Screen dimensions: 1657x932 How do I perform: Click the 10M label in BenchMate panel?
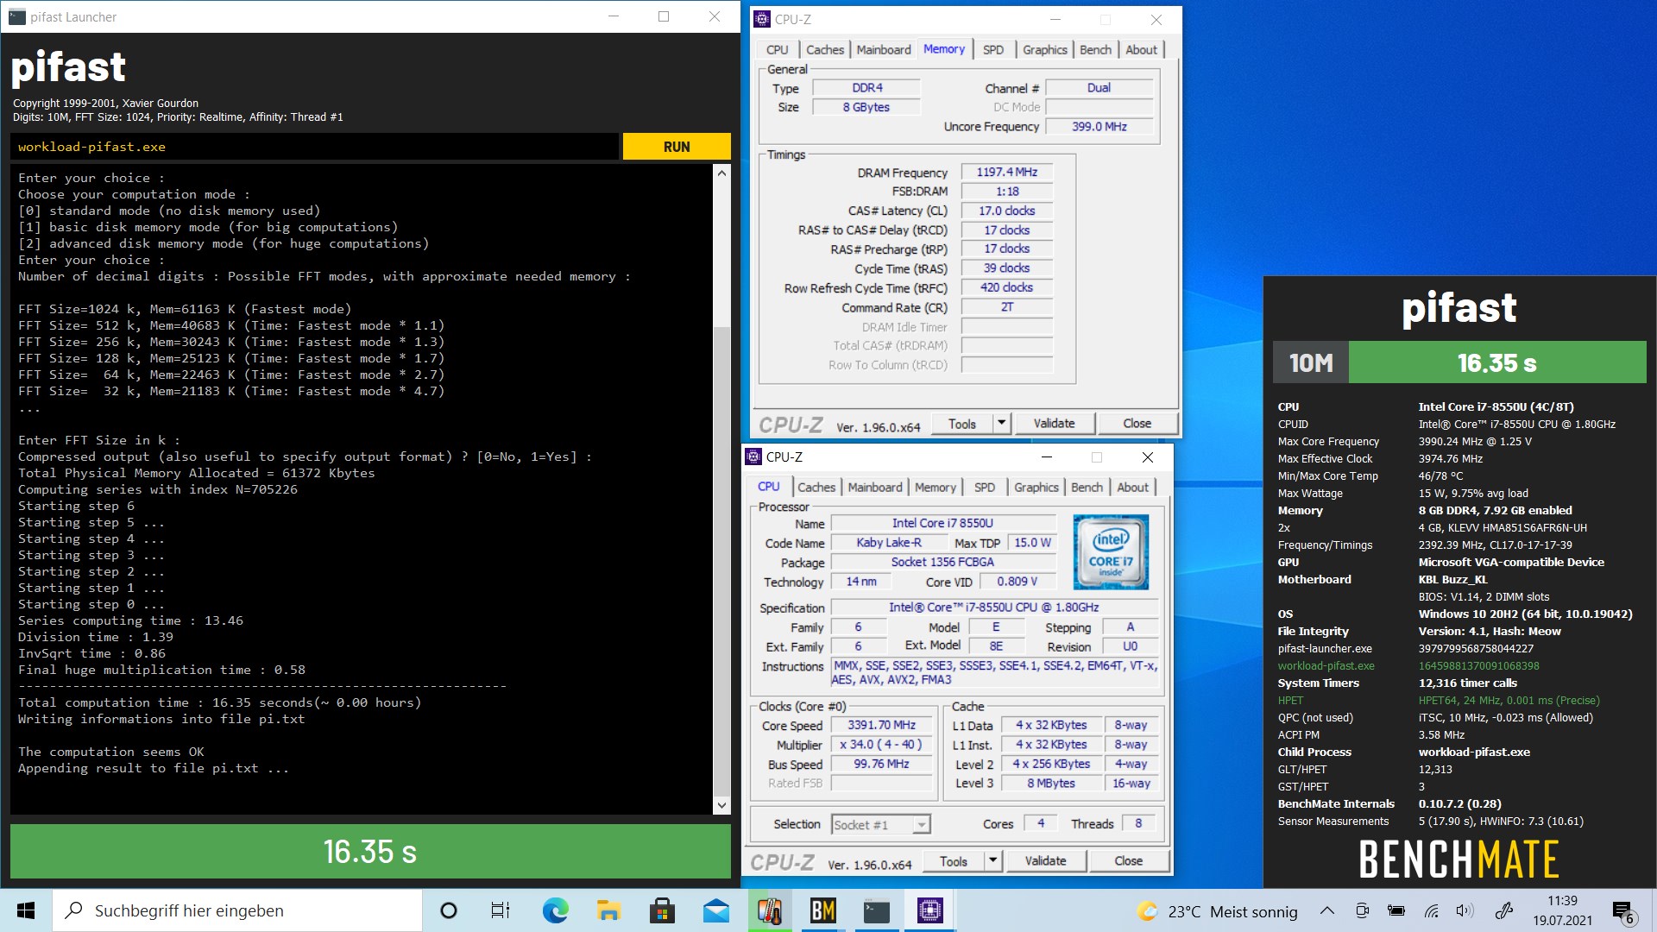pyautogui.click(x=1311, y=362)
